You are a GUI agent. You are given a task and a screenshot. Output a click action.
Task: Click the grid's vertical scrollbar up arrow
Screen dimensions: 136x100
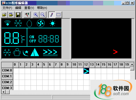[x=132, y=64]
